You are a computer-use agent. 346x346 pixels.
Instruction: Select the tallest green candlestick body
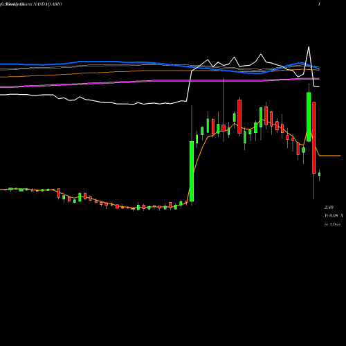click(192, 171)
